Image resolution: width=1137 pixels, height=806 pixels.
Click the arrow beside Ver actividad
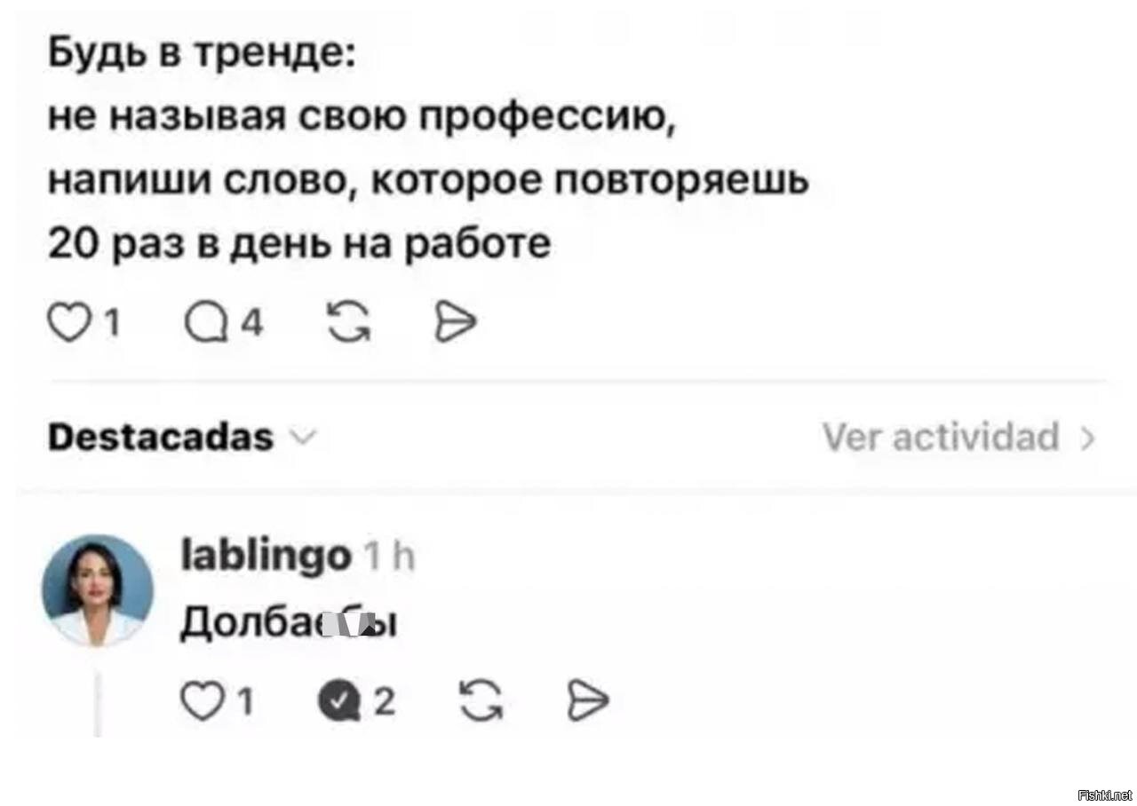click(1087, 438)
